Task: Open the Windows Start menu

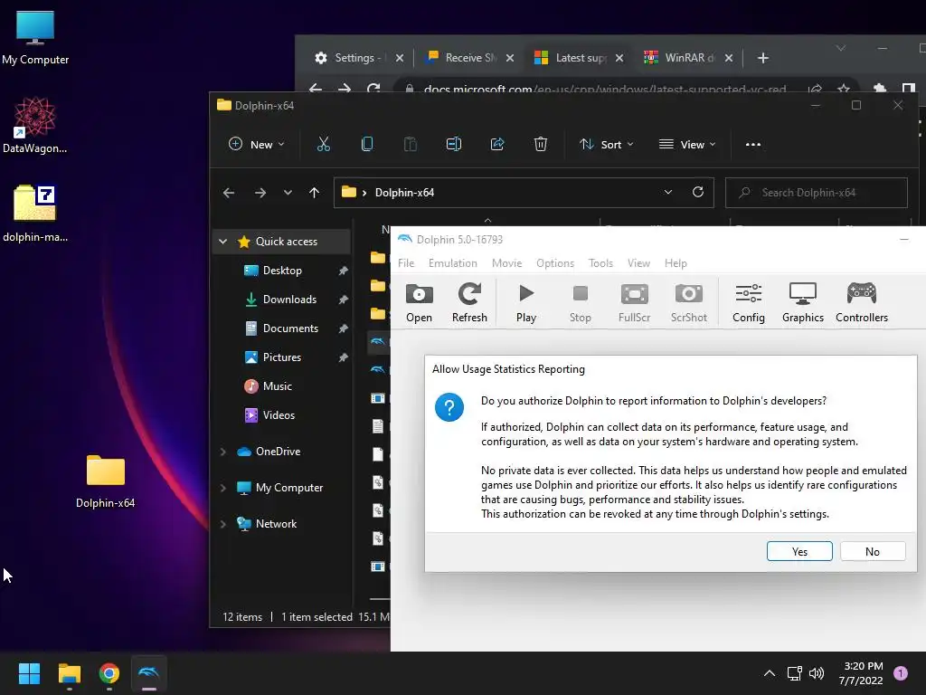Action: [x=29, y=673]
